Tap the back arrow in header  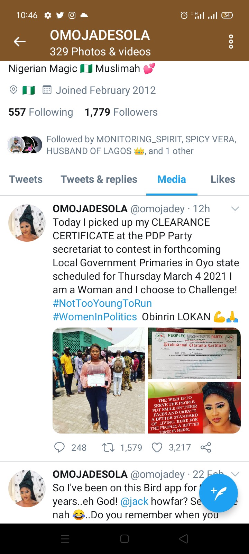(20, 42)
